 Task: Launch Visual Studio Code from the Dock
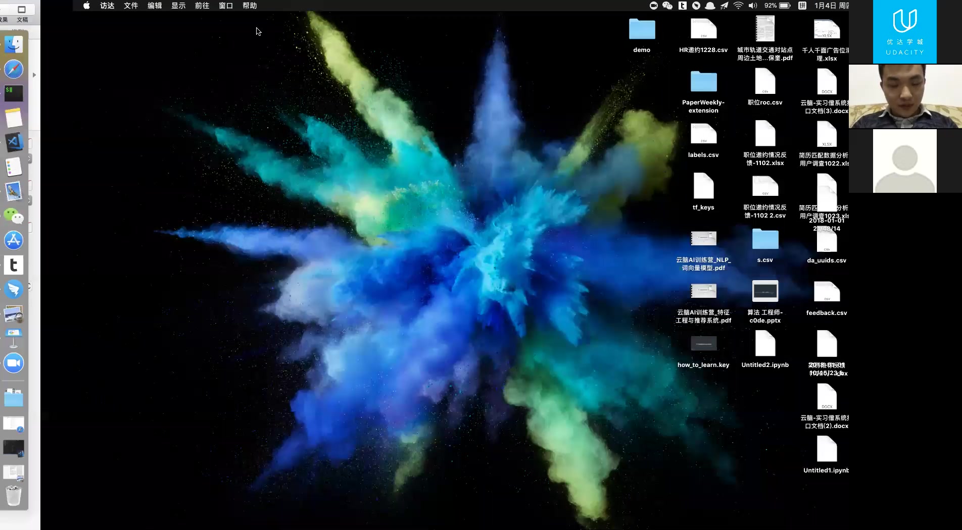[x=14, y=142]
